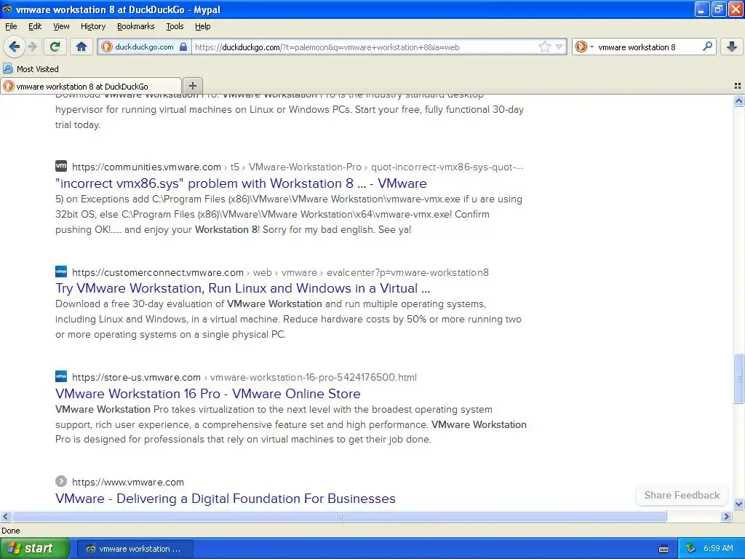Reload the current page
745x559 pixels.
click(55, 47)
